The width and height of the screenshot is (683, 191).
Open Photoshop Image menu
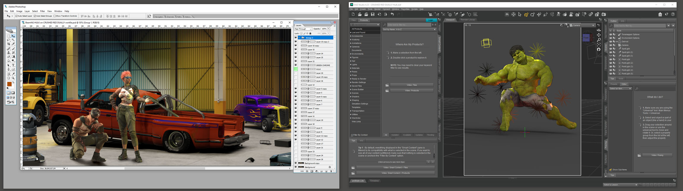[x=19, y=11]
